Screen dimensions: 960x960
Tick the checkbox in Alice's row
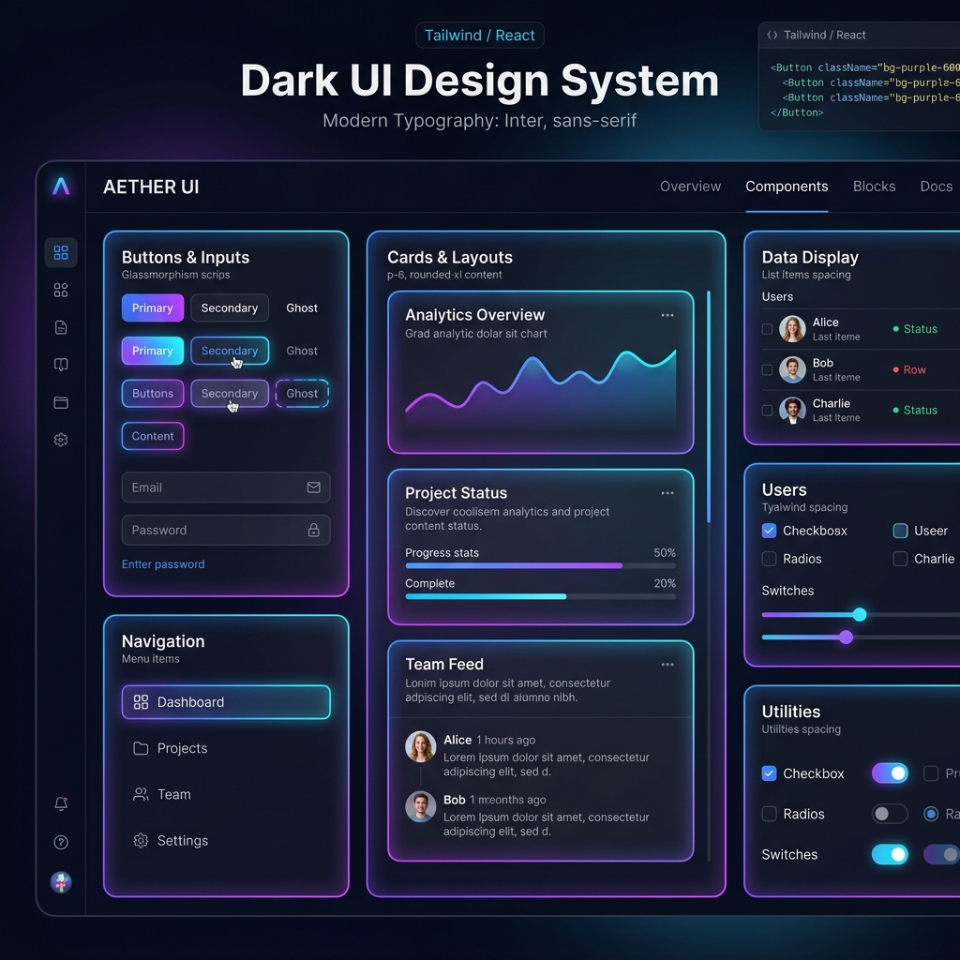(x=767, y=329)
